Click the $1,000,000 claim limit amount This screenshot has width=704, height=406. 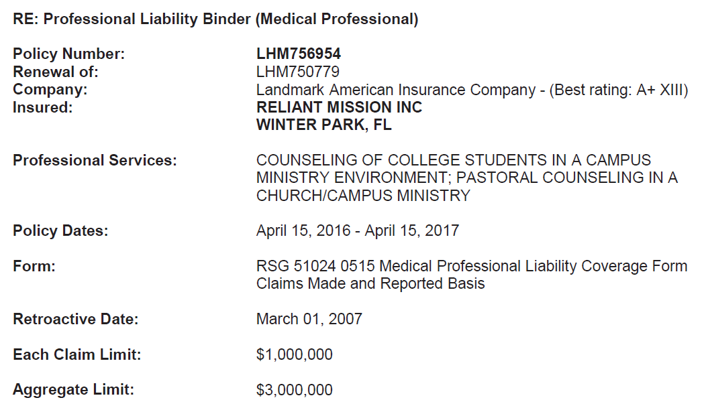(x=295, y=354)
